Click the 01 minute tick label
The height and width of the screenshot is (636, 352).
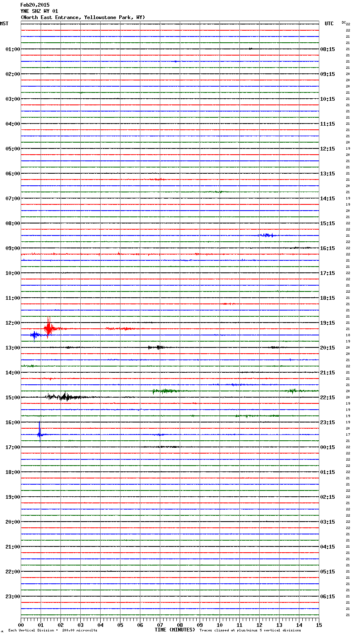tap(41, 625)
